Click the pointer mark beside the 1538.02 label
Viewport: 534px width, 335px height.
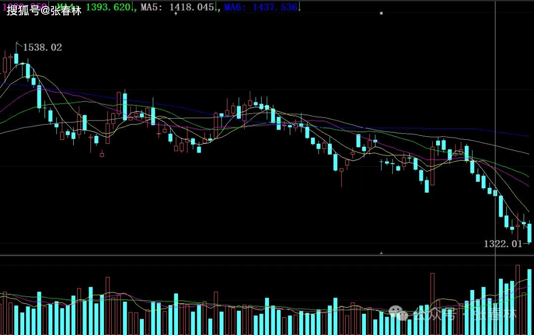coord(19,44)
